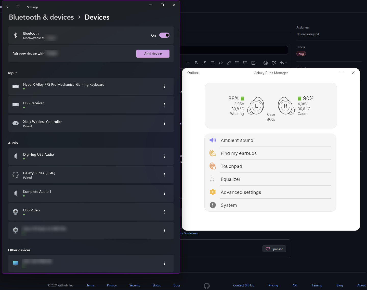
Task: Open more options for Xbox Wireless Controller
Action: tap(164, 123)
